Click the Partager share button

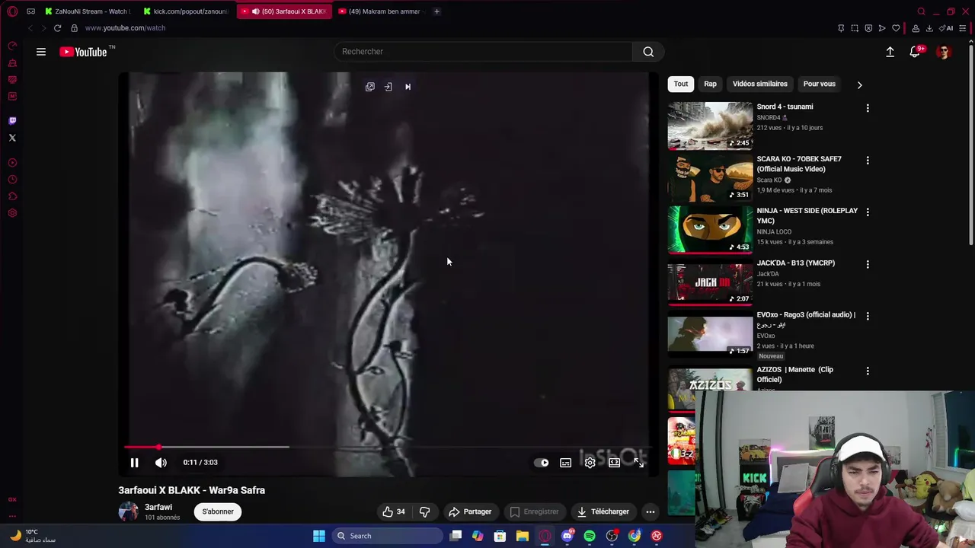[470, 511]
